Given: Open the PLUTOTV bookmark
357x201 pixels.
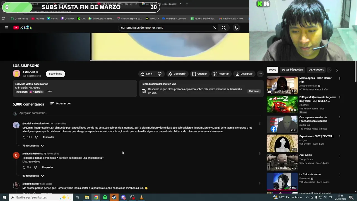Looking at the screenshot, I should pyautogui.click(x=152, y=19).
